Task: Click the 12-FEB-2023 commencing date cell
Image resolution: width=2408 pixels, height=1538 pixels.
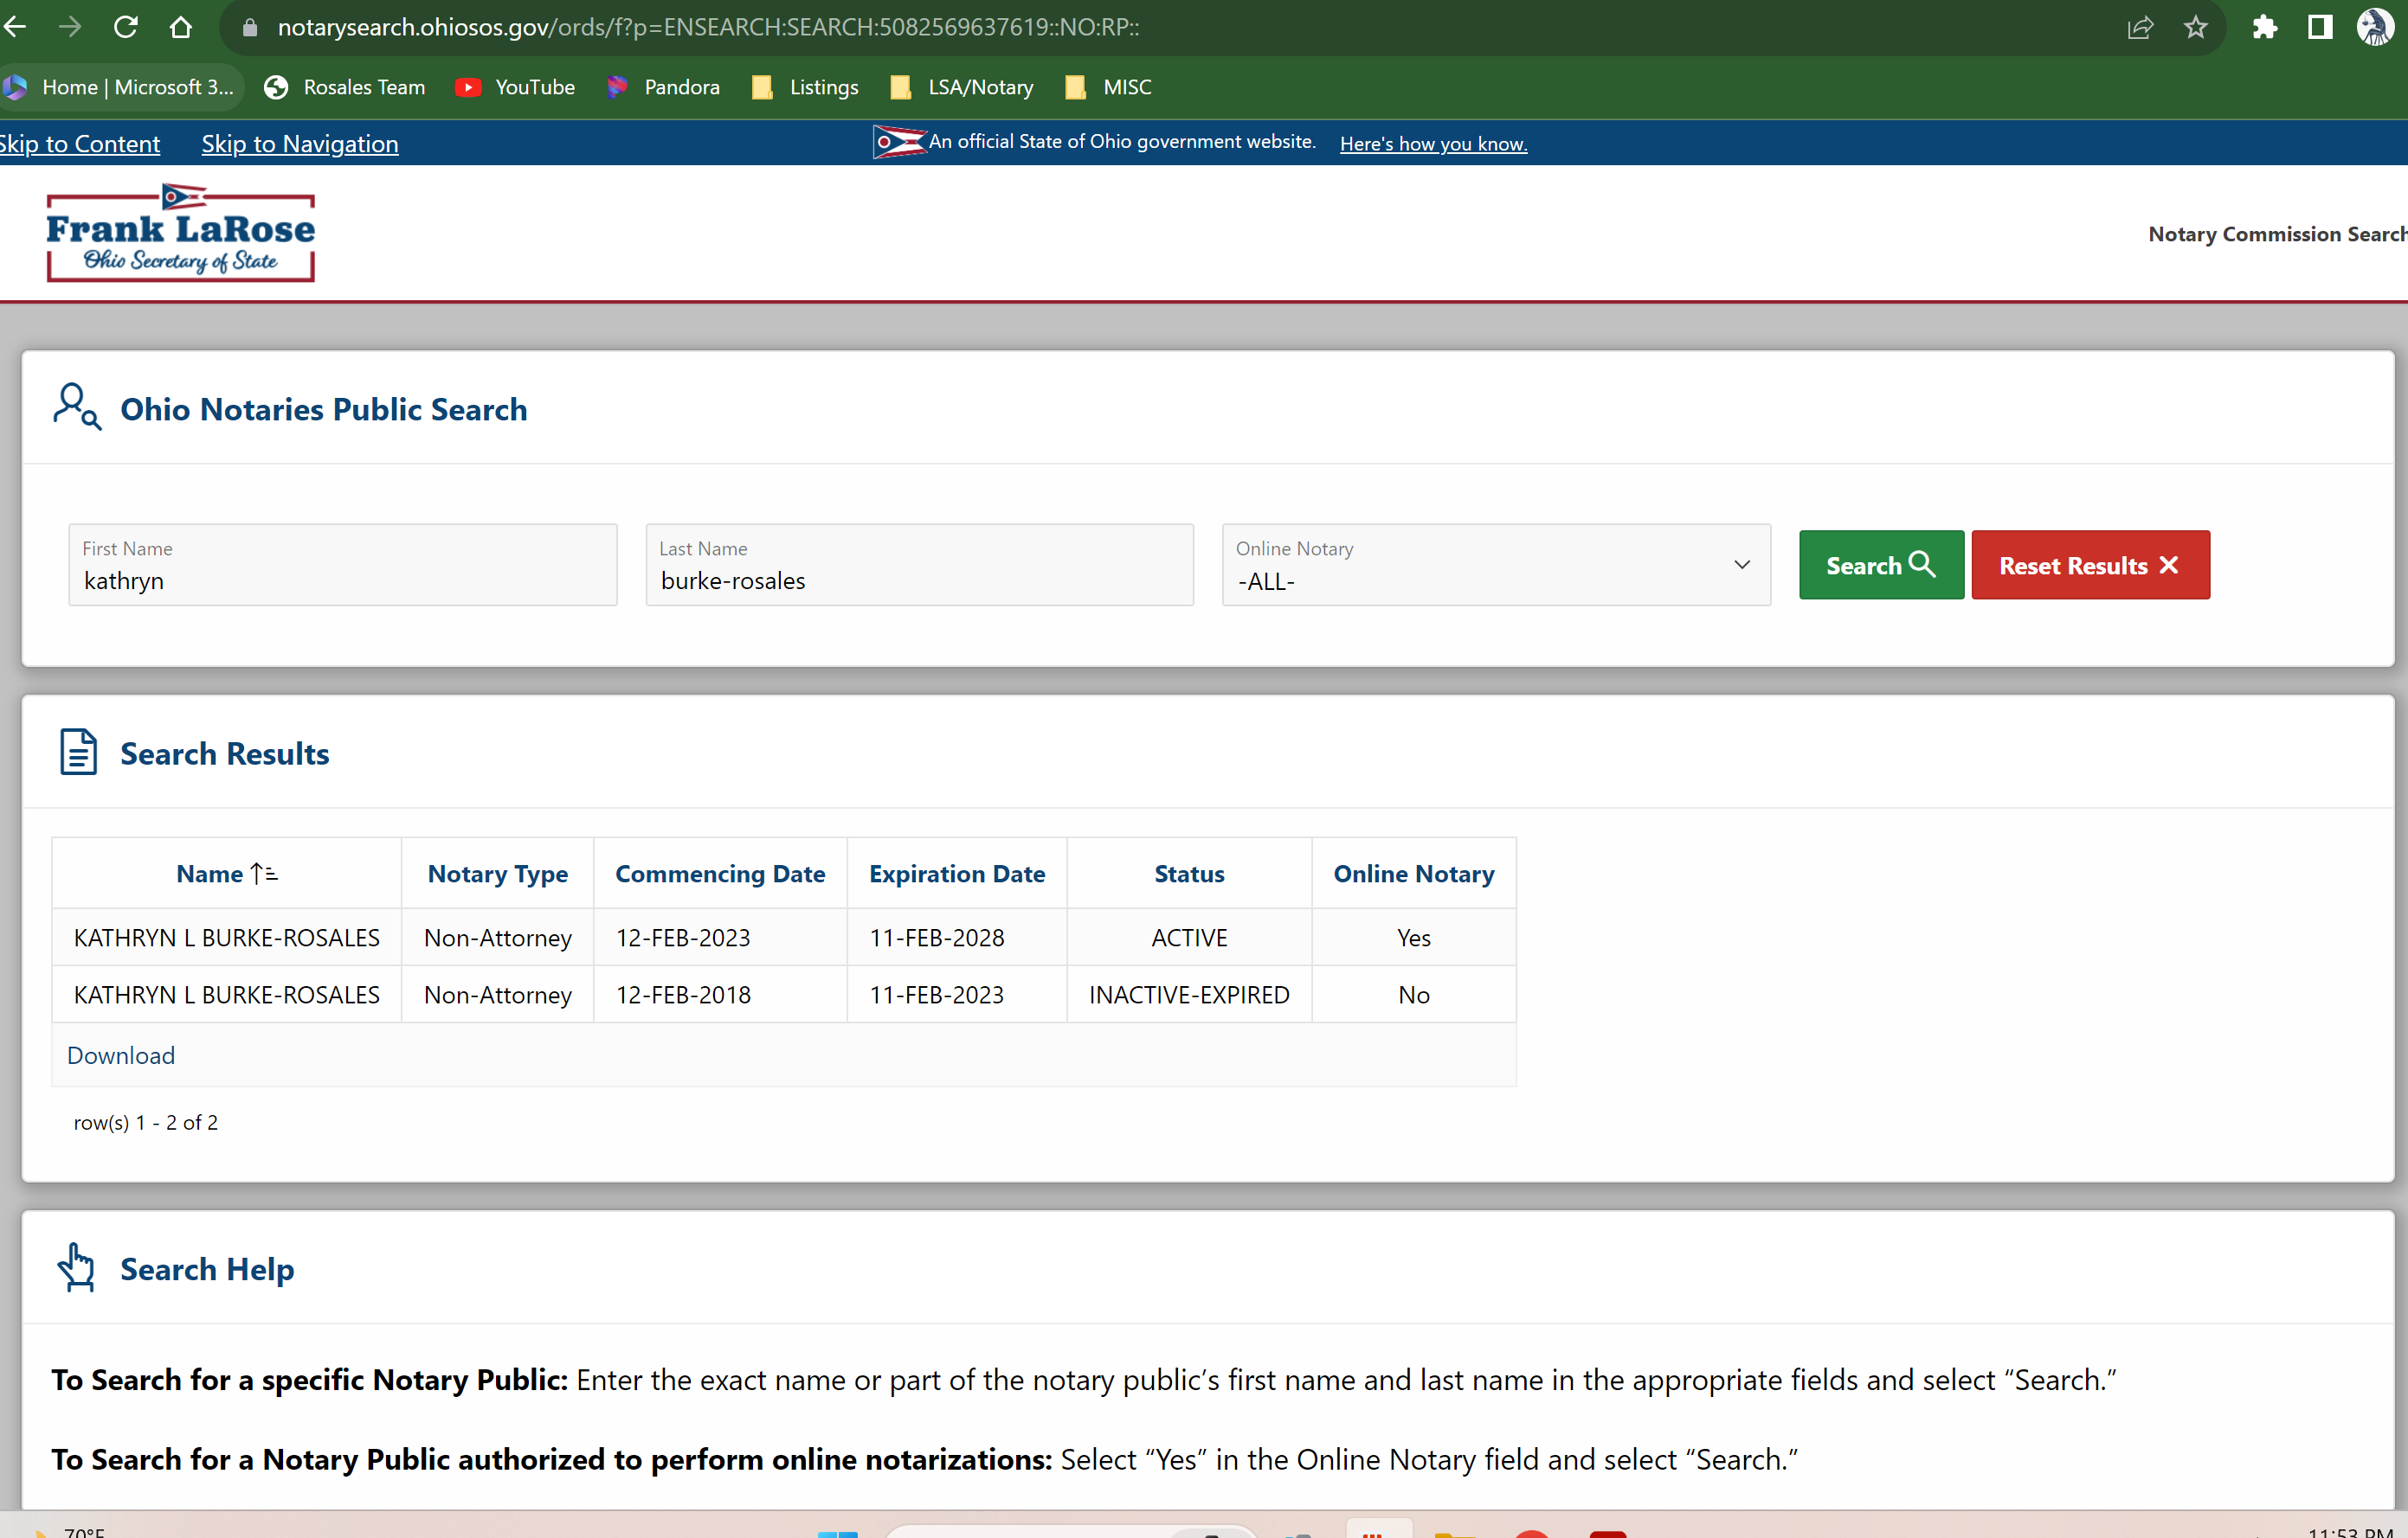Action: pyautogui.click(x=720, y=938)
